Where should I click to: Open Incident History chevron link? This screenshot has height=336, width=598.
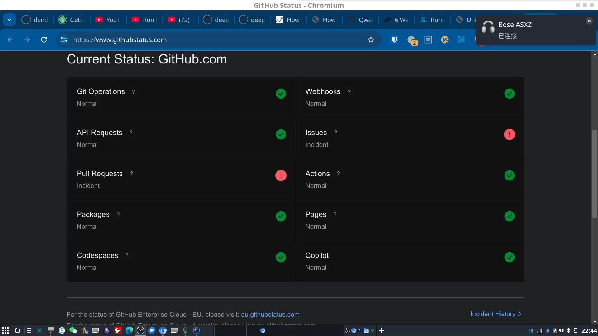coord(496,314)
